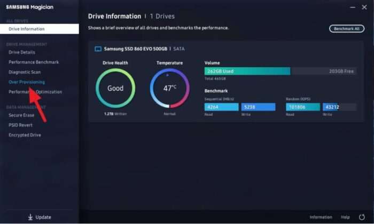
Task: Click the Samsung Magician logo
Action: point(30,7)
